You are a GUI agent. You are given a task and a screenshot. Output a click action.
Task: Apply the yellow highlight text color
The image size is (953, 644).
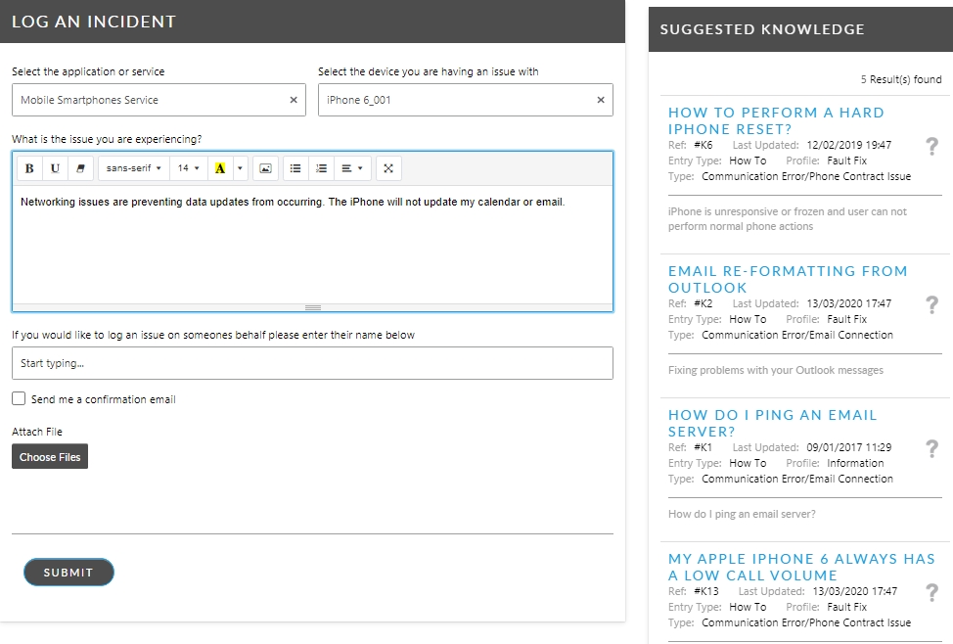tap(220, 168)
